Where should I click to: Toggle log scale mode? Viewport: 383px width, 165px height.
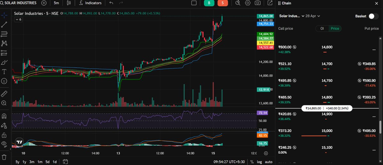tap(259, 162)
